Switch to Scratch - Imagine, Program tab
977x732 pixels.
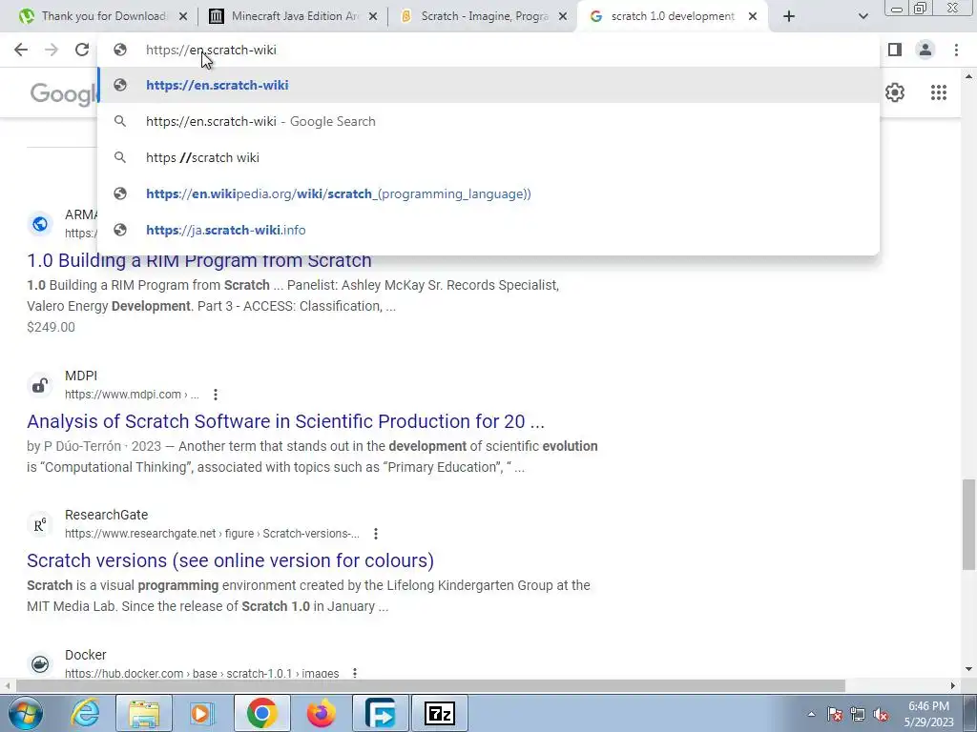[483, 16]
